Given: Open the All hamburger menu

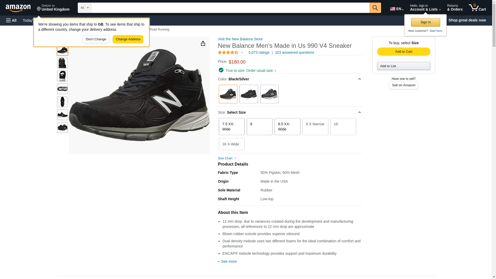Looking at the screenshot, I should (x=11, y=20).
